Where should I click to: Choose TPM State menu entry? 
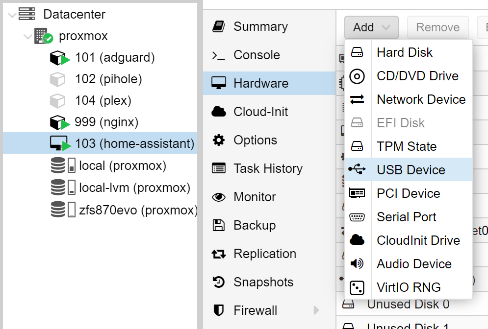[407, 146]
